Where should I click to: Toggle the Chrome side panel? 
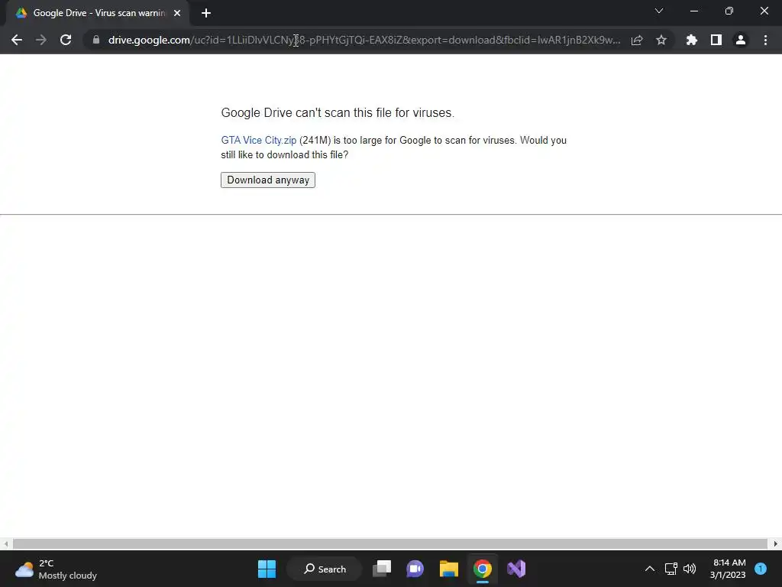tap(716, 40)
